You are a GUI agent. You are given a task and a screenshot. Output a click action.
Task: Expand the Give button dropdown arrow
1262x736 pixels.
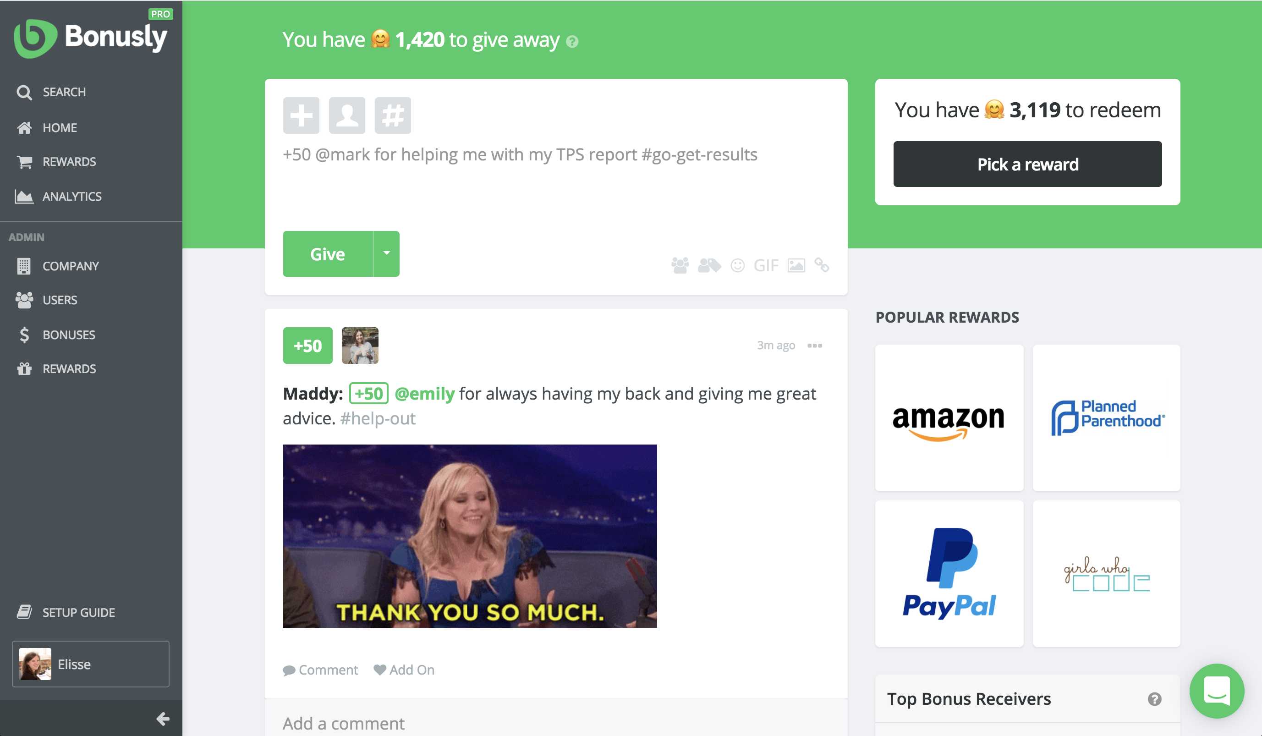click(387, 254)
